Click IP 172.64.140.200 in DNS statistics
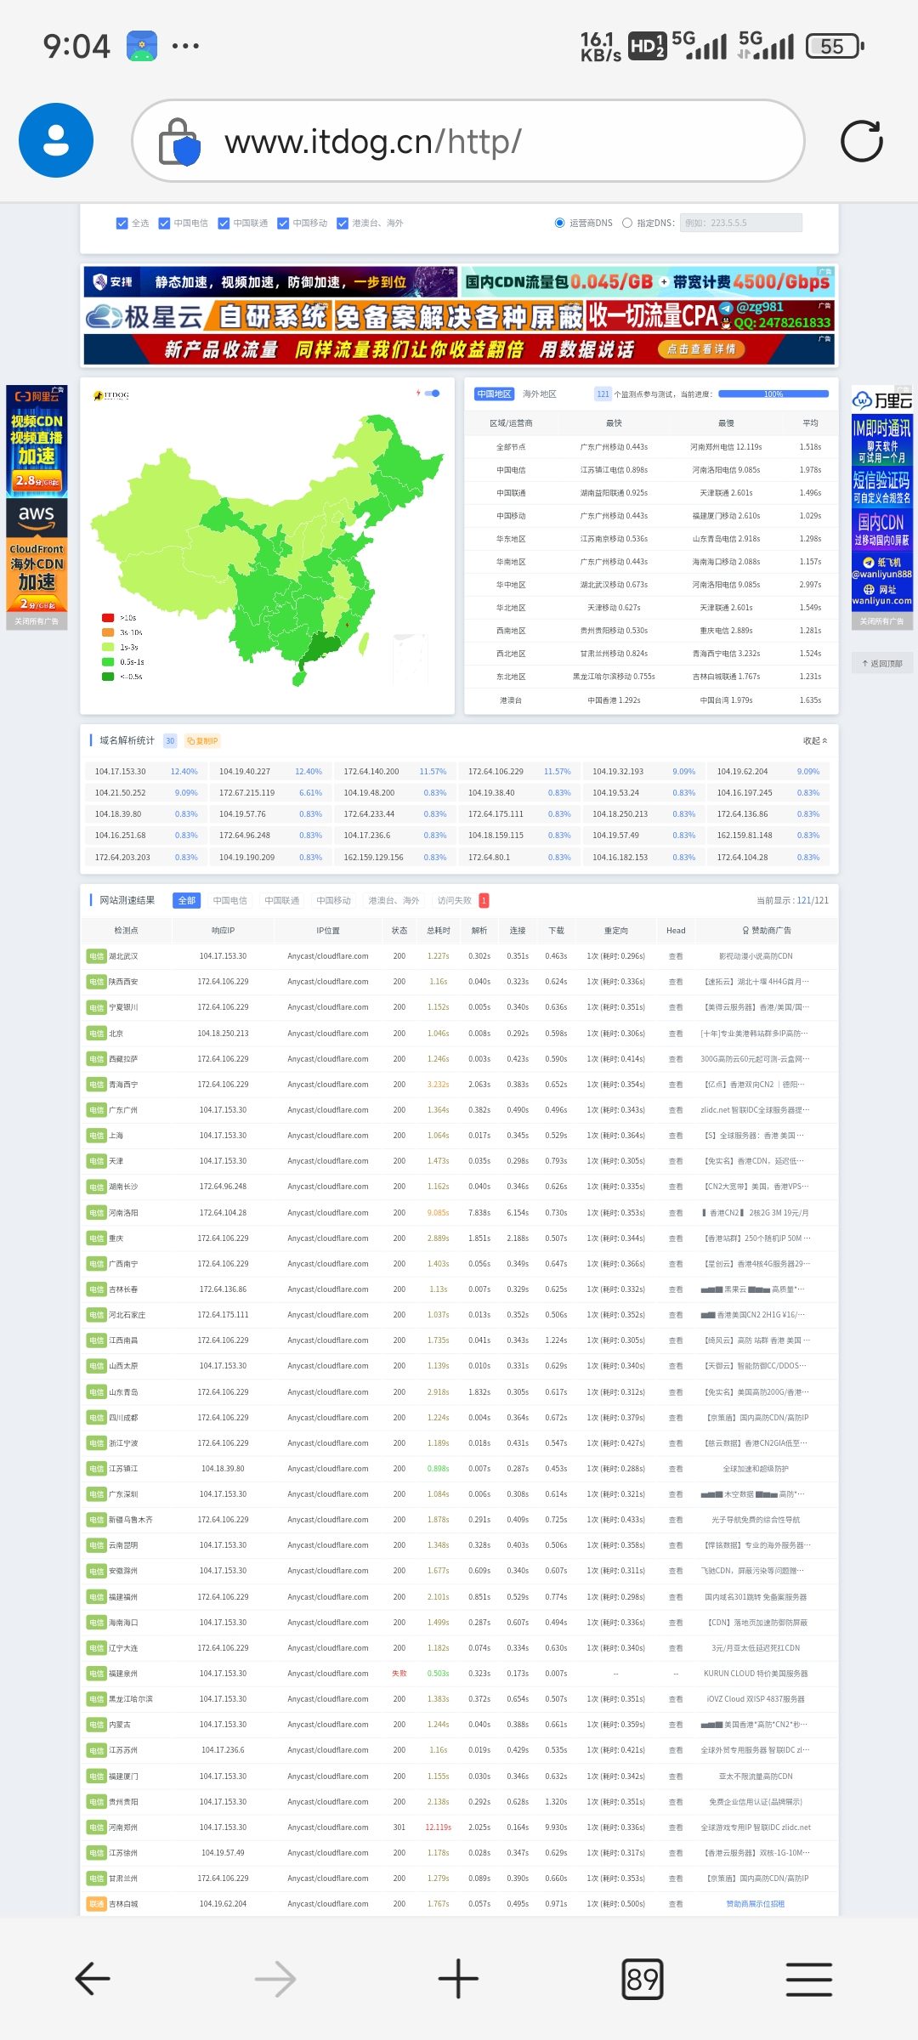Image resolution: width=918 pixels, height=2040 pixels. pyautogui.click(x=371, y=772)
